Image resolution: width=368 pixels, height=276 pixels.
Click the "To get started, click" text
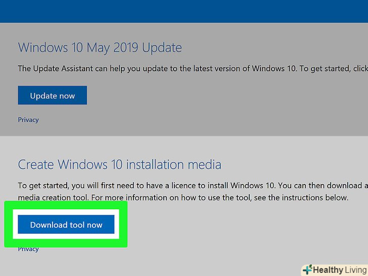326,68
